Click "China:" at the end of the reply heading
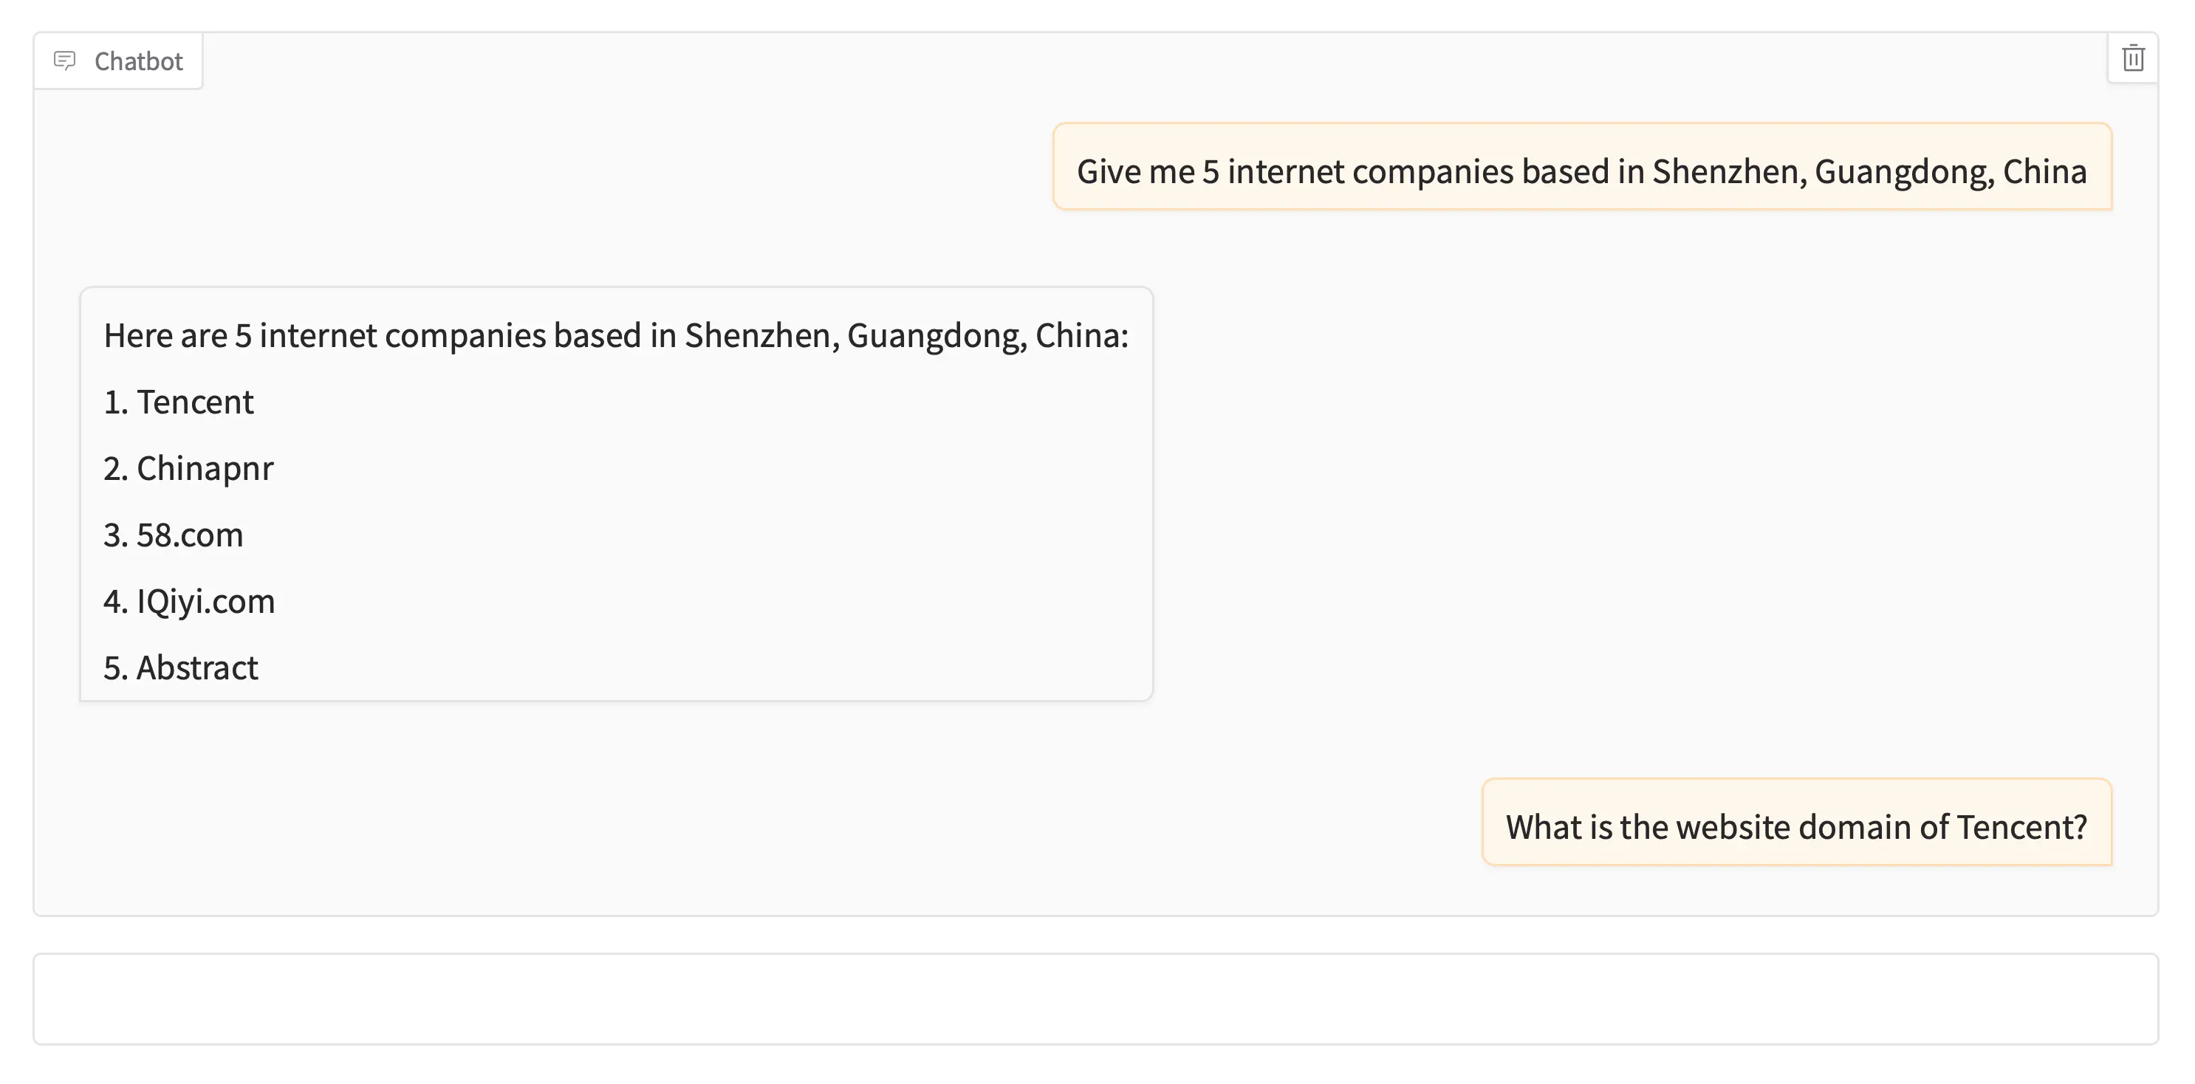2195x1084 pixels. tap(1081, 336)
